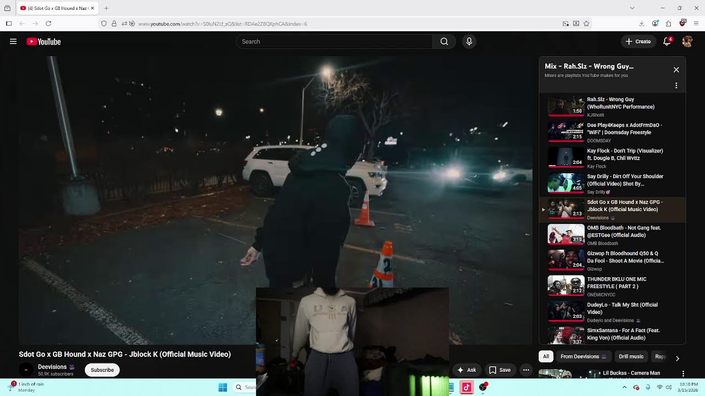The height and width of the screenshot is (396, 705).
Task: Click the Create button
Action: pyautogui.click(x=638, y=41)
